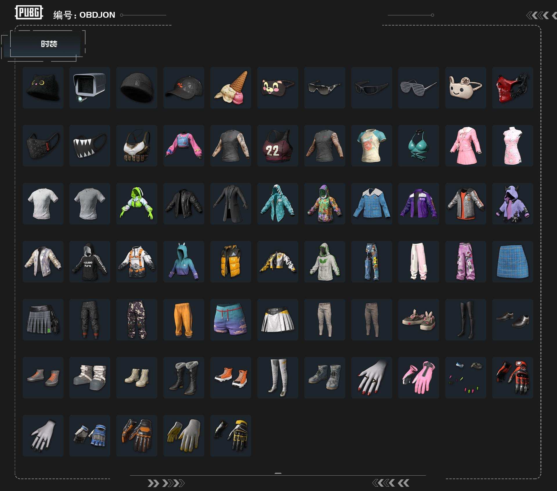Image resolution: width=557 pixels, height=491 pixels.
Task: Select the black cat bucket hat
Action: [43, 88]
